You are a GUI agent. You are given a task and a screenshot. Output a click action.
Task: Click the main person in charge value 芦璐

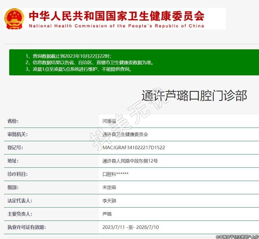pyautogui.click(x=107, y=214)
